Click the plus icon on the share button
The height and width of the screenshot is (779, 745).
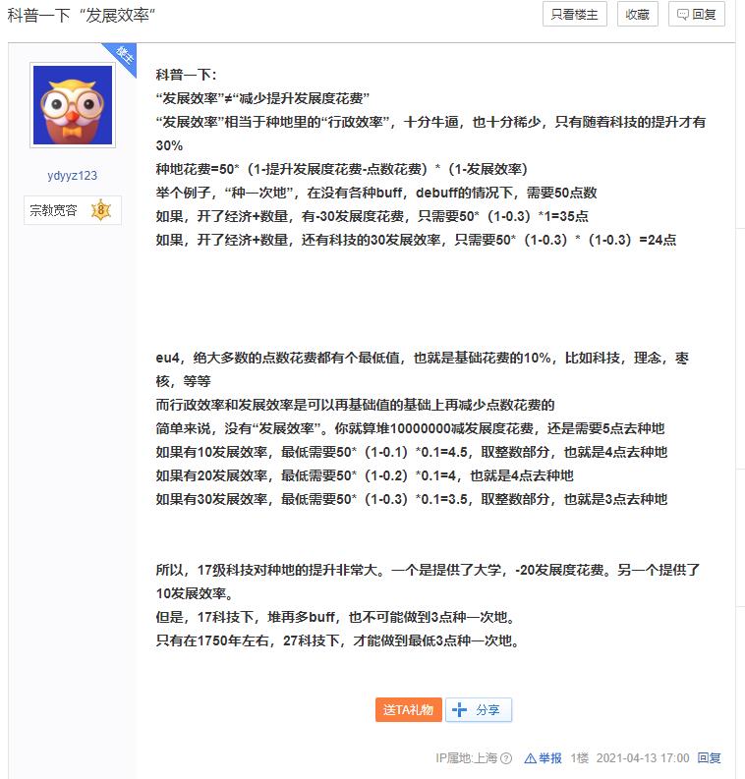(x=459, y=709)
